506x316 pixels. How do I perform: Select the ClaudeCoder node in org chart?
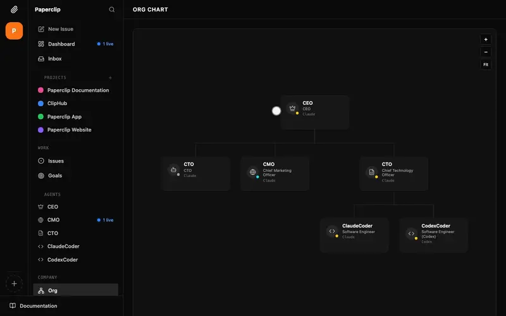click(x=354, y=235)
